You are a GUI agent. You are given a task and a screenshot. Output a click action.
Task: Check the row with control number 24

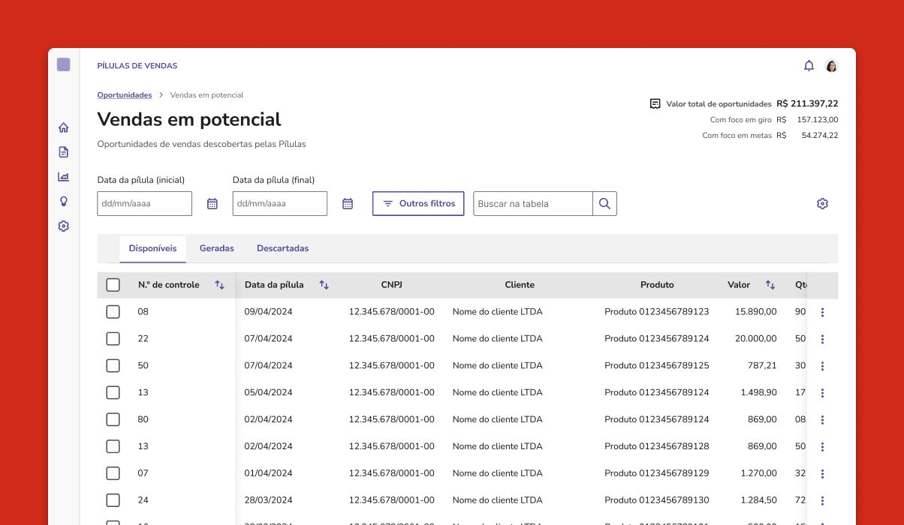(113, 501)
